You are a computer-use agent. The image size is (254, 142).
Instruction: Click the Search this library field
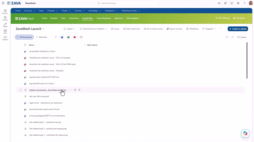click(127, 3)
